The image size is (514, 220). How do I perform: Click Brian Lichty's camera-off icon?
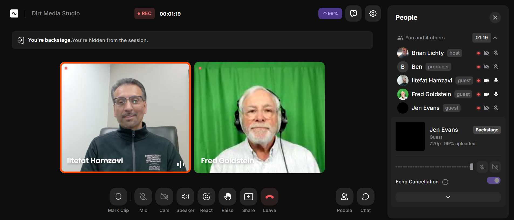[486, 53]
